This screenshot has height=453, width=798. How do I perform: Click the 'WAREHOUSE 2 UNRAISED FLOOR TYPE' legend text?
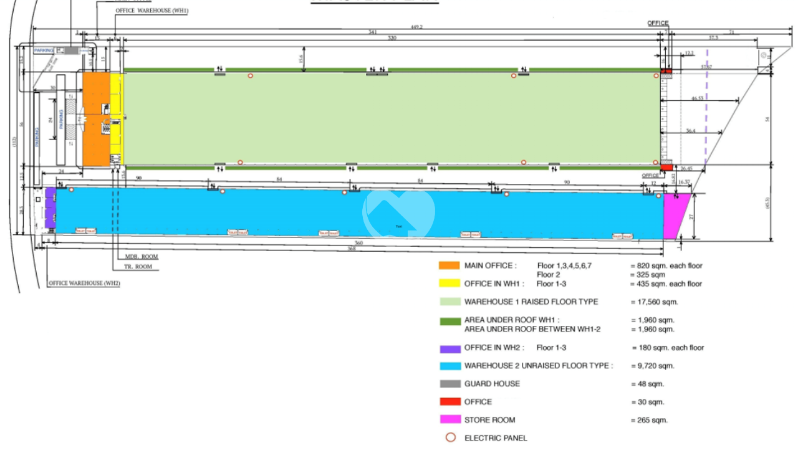538,366
